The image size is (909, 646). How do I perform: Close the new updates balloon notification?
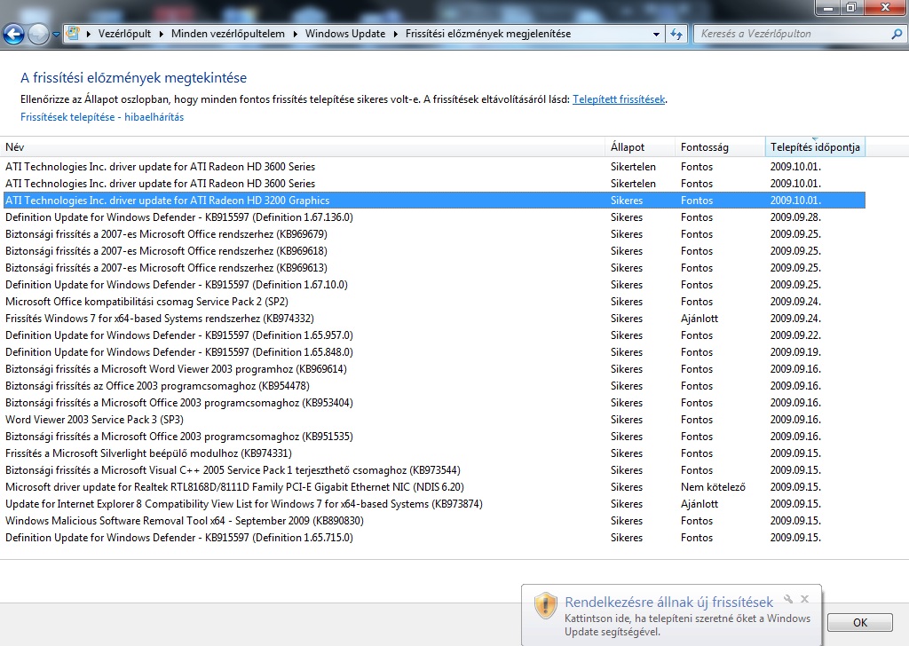coord(804,599)
